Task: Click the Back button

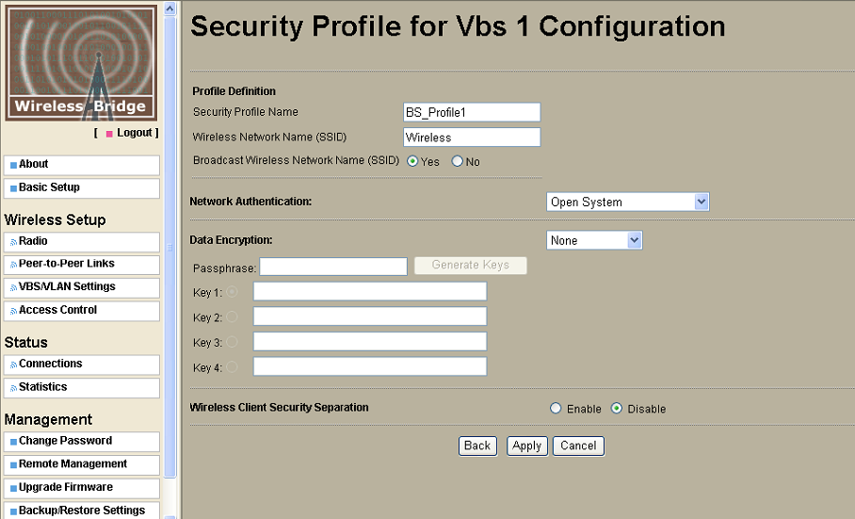Action: coord(477,446)
